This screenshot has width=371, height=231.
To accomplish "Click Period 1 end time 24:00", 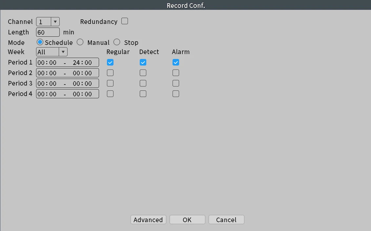I will 82,63.
